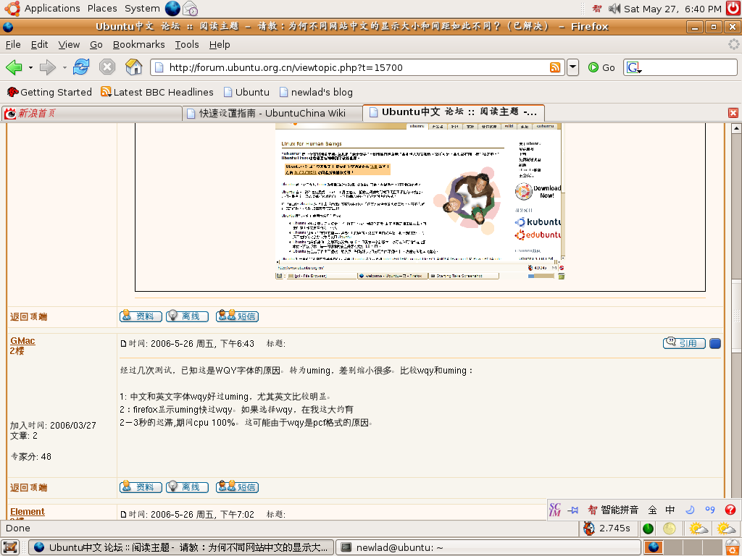
Task: Launch Evolution mail from the top panel
Action: coord(191,9)
